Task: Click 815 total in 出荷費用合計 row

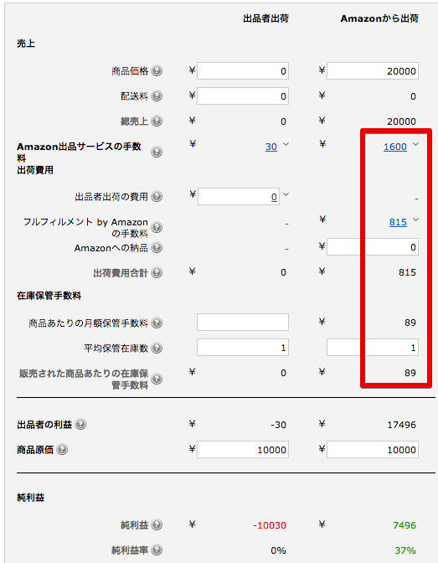Action: point(408,272)
